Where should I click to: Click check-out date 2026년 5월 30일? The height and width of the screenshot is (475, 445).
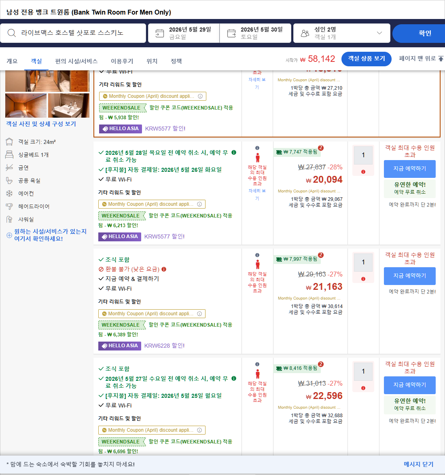click(262, 30)
